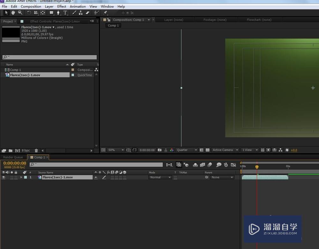Click the label color swatch of Flares layer
Viewport: 319px width, 249px height.
coord(26,177)
